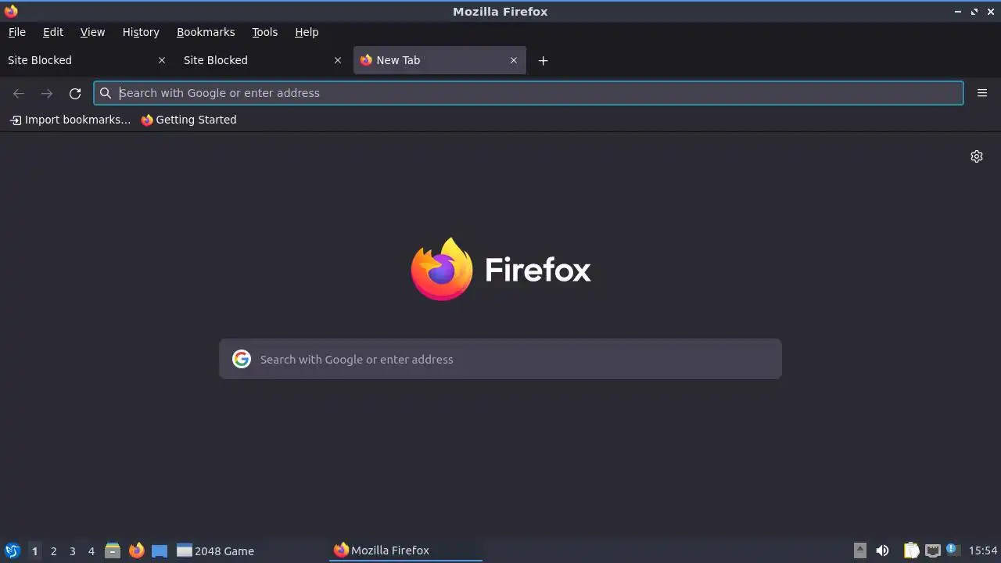The image size is (1001, 563).
Task: Click the magnifier icon in address bar
Action: (106, 93)
